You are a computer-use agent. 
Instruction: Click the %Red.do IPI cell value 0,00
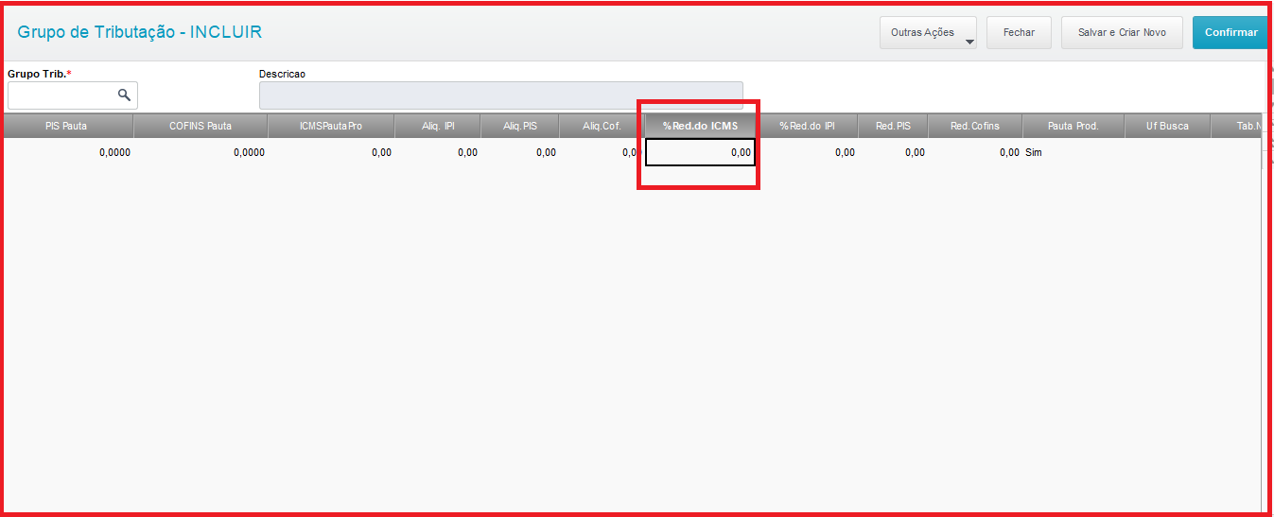coord(845,152)
